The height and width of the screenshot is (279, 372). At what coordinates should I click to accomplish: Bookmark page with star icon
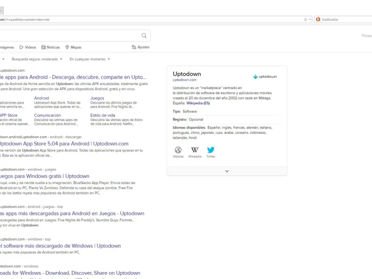(x=306, y=20)
